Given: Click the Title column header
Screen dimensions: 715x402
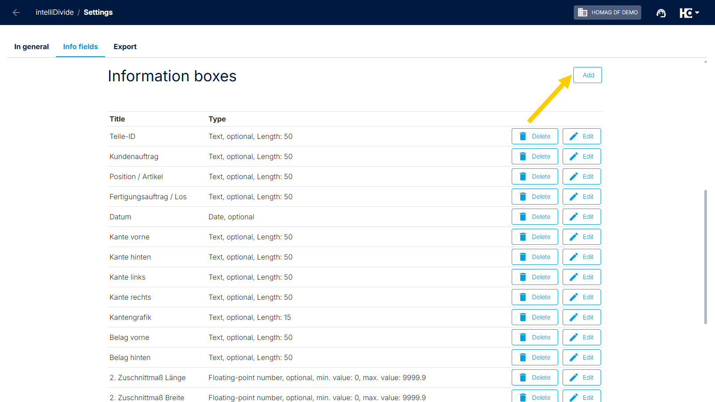Looking at the screenshot, I should (117, 119).
